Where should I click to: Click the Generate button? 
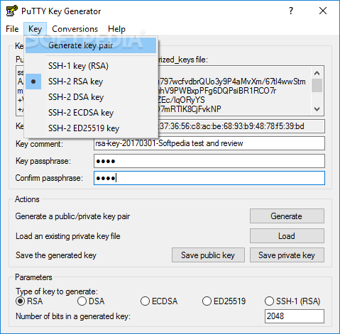click(x=287, y=216)
